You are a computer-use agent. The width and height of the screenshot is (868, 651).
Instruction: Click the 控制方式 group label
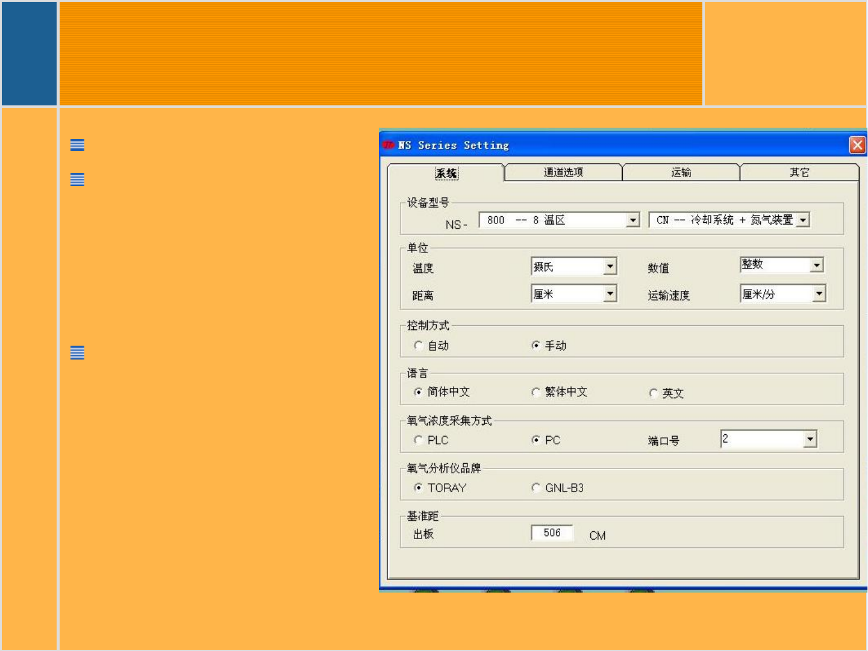point(428,325)
